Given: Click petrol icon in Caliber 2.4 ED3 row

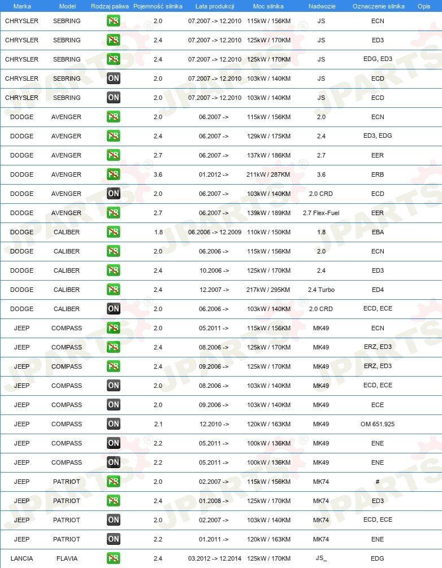Looking at the screenshot, I should (x=114, y=270).
